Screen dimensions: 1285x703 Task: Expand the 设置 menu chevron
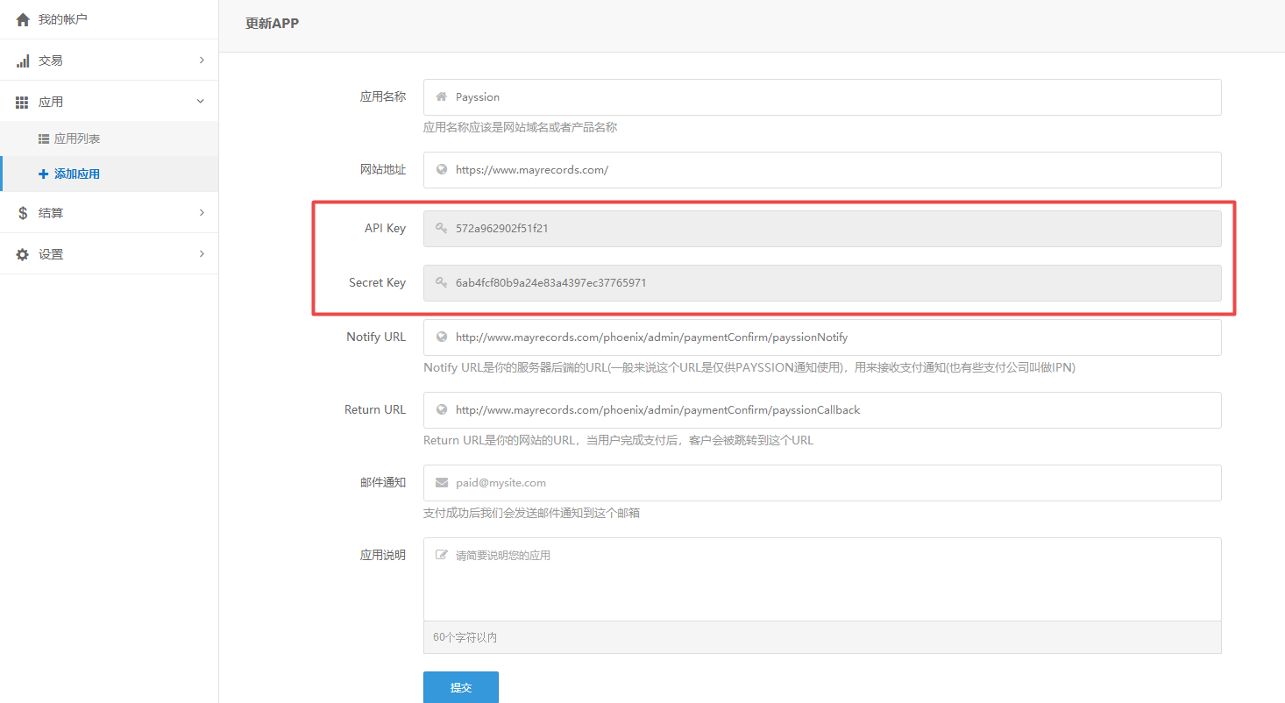(202, 253)
